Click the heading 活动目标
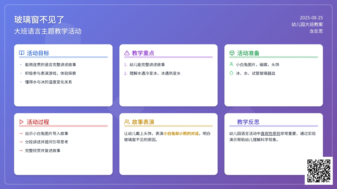 (38, 53)
